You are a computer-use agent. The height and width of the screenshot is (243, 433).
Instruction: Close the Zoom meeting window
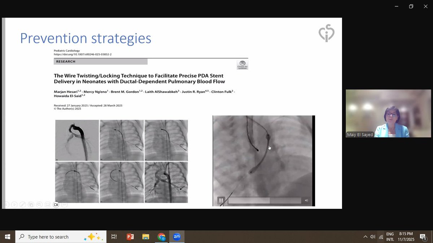pos(425,6)
